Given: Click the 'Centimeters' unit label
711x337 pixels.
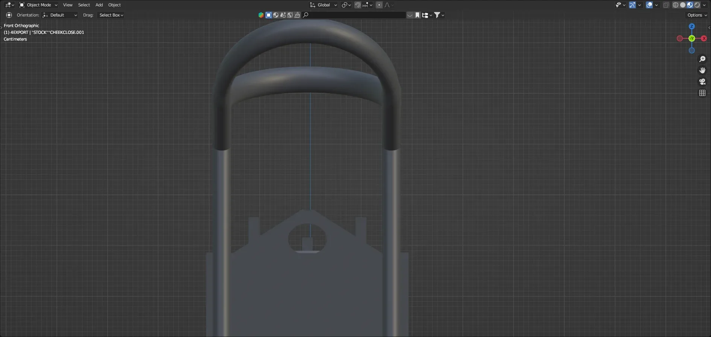Looking at the screenshot, I should tap(15, 39).
